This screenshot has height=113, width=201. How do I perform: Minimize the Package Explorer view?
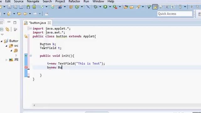click(9, 22)
